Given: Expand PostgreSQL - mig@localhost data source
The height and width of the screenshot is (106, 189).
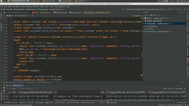Looking at the screenshot, I should [x=143, y=32].
